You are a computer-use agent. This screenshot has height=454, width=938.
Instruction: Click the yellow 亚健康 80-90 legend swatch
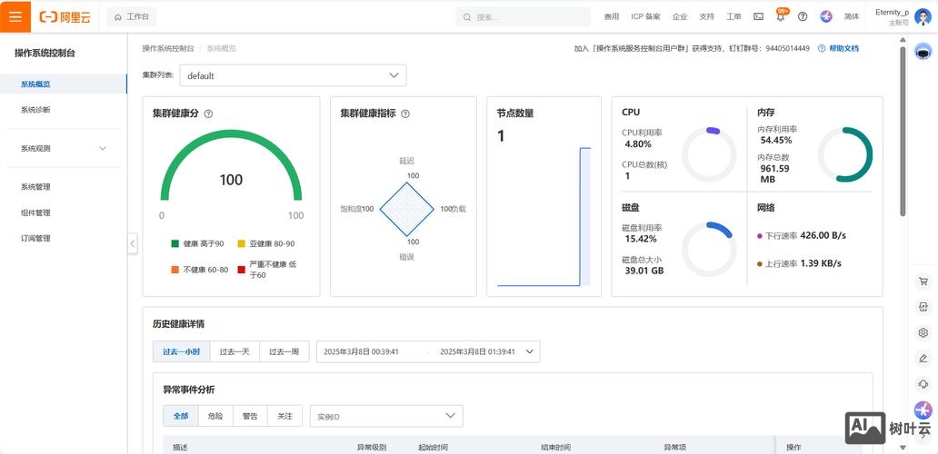point(242,243)
